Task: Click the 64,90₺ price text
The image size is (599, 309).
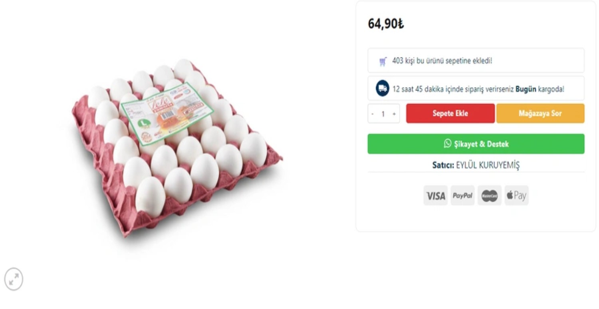Action: 386,24
